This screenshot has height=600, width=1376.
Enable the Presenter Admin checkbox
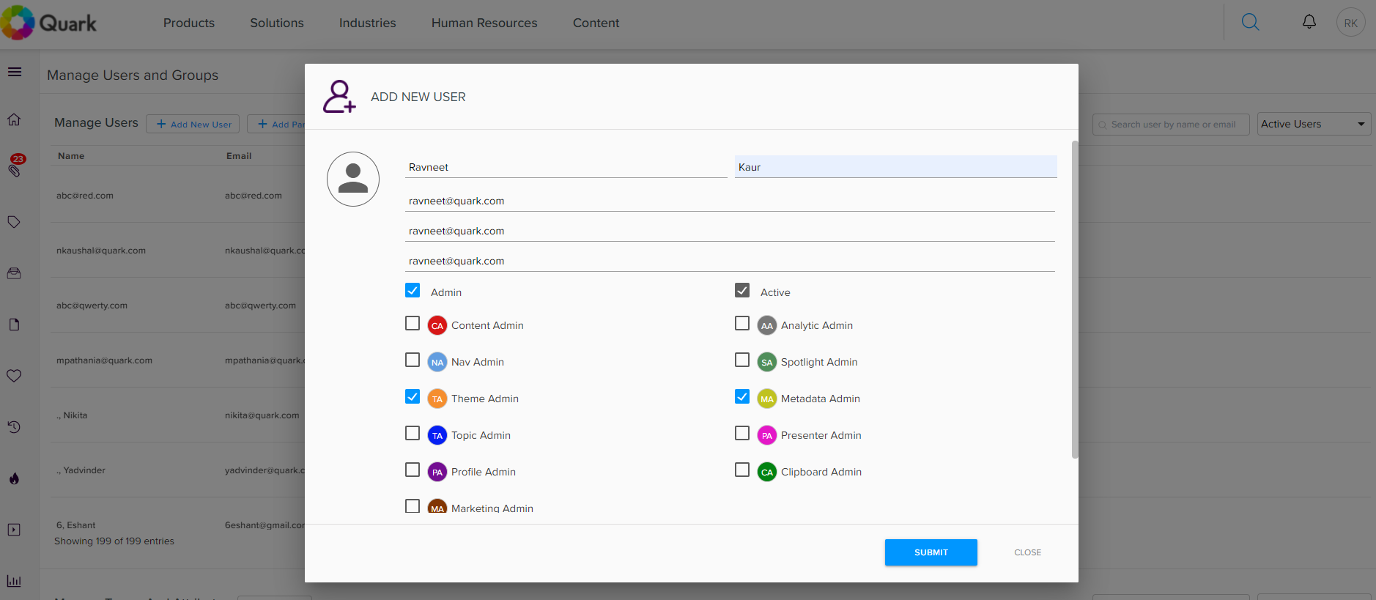[742, 433]
